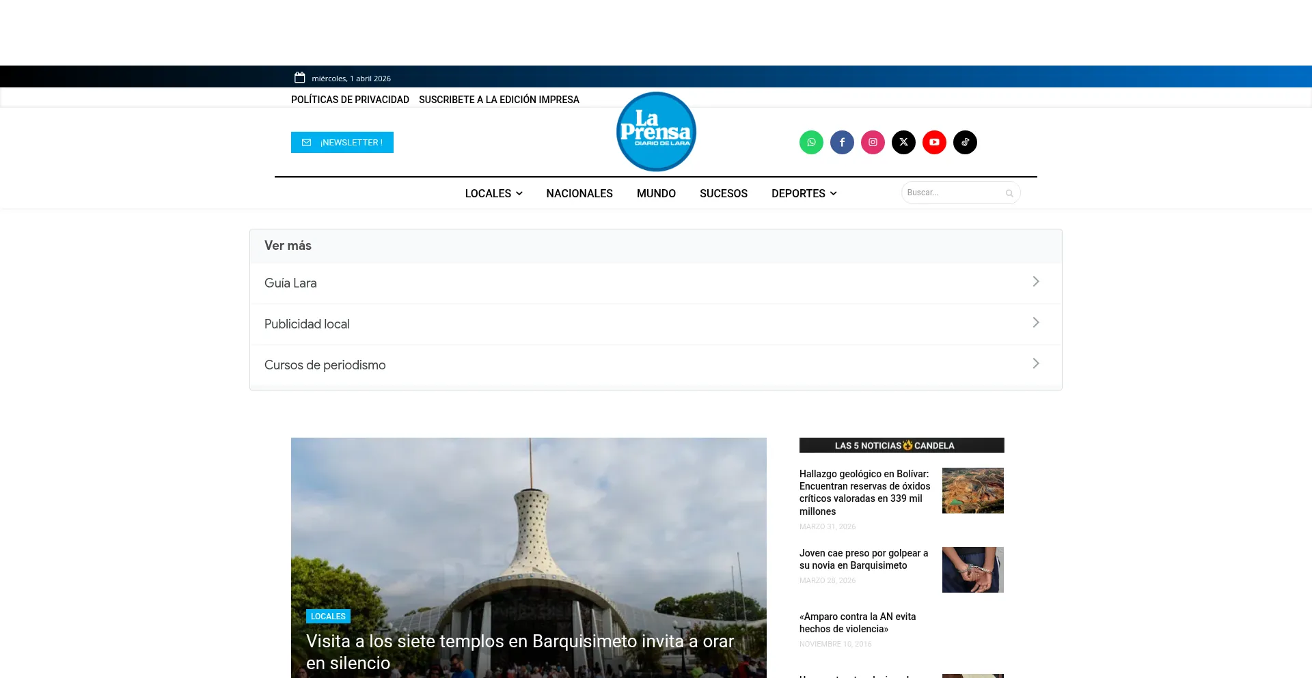The image size is (1312, 678).
Task: Open the X (Twitter) social icon
Action: click(903, 142)
